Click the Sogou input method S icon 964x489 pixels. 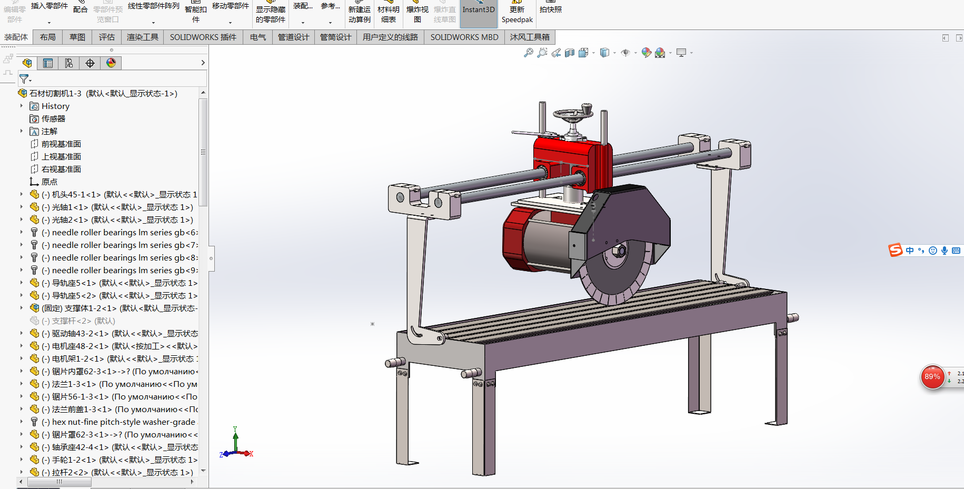(x=896, y=250)
